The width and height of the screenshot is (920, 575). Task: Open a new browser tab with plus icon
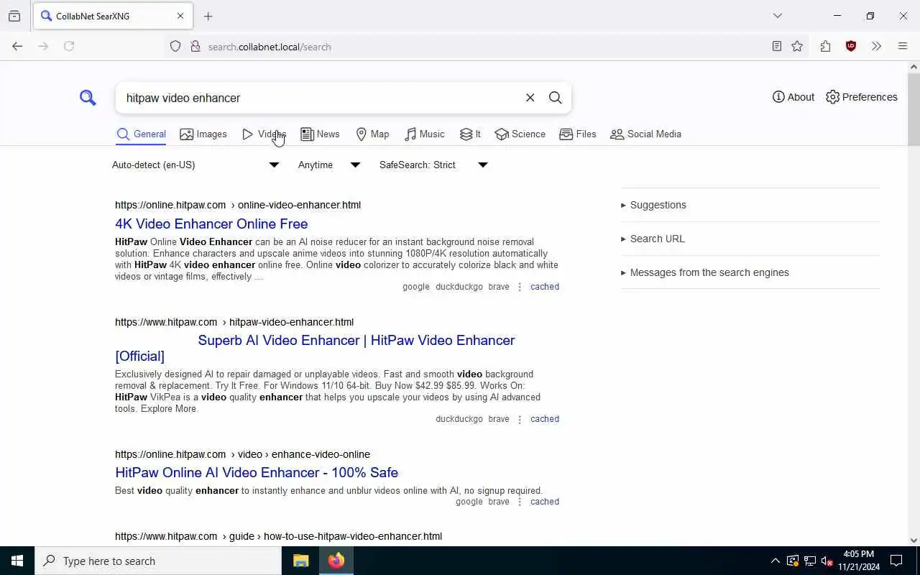point(208,16)
